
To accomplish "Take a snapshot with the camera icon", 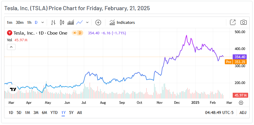I will pos(243,22).
